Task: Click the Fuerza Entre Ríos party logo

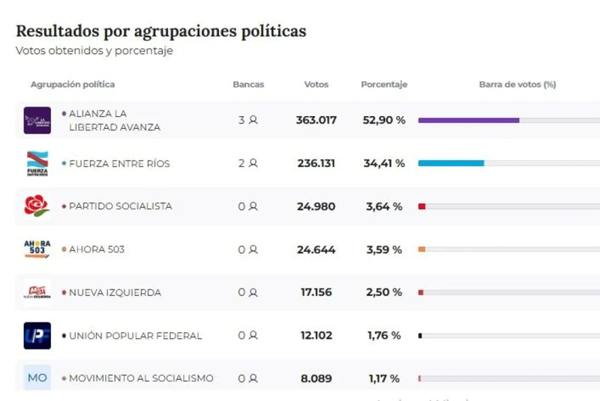Action: click(x=37, y=163)
